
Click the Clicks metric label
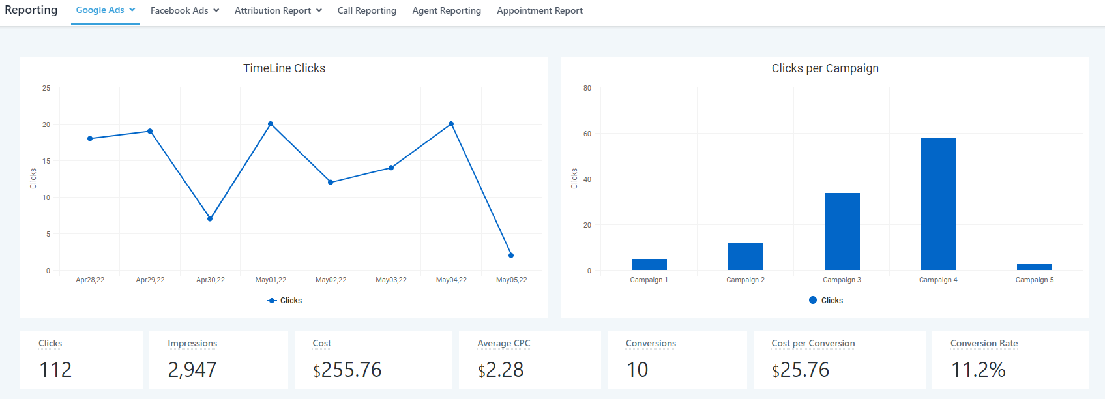pyautogui.click(x=50, y=344)
